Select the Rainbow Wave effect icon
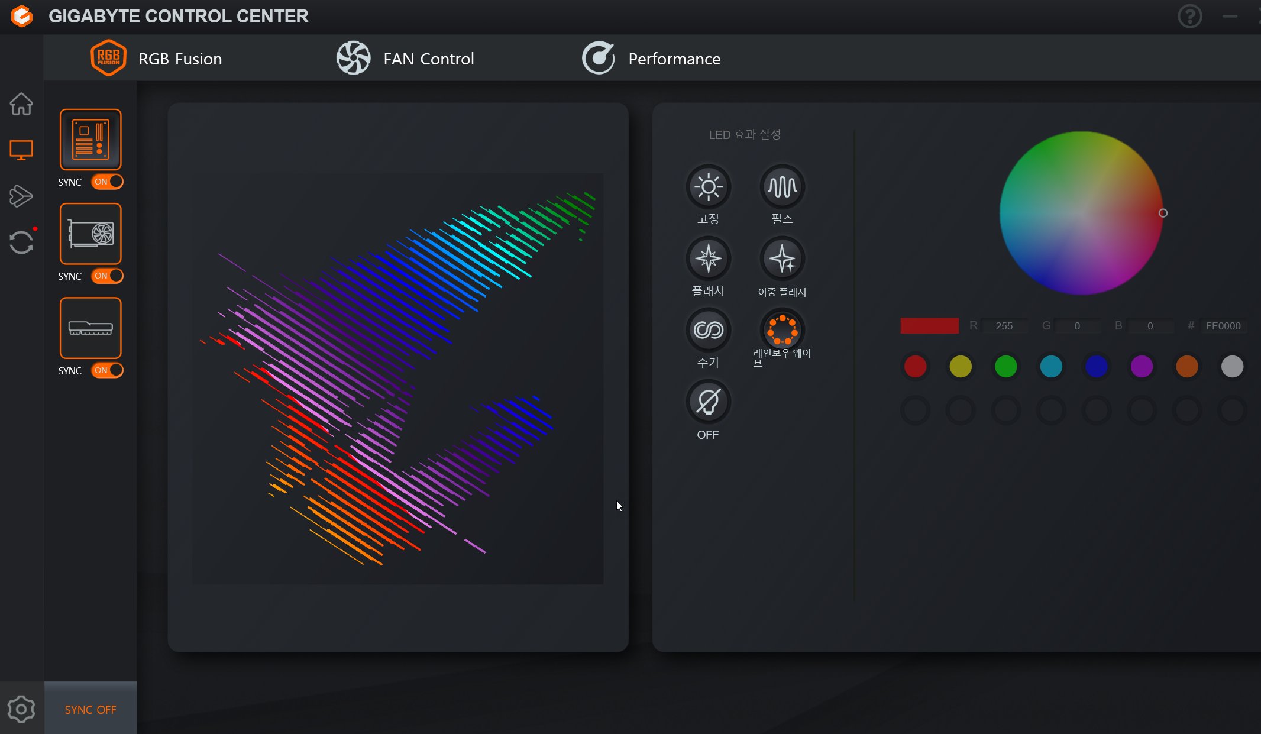 click(x=782, y=330)
